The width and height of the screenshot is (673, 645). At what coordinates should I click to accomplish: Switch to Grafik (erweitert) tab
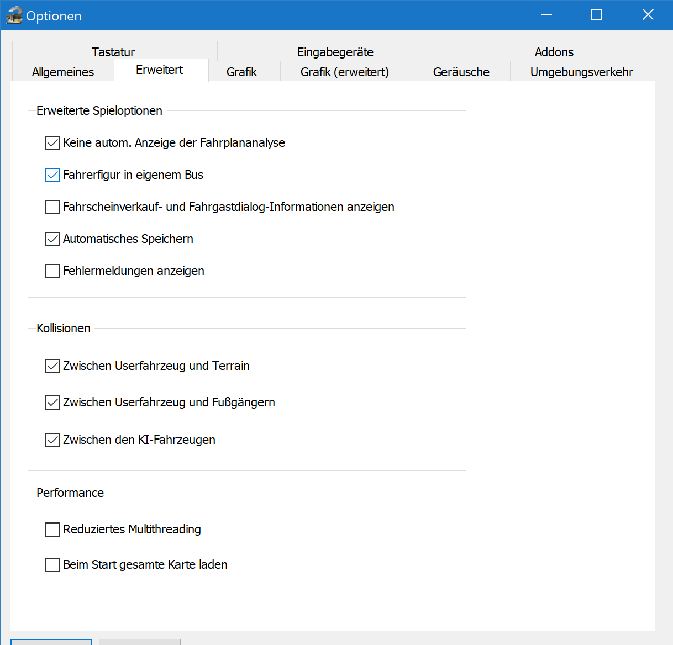(x=345, y=72)
